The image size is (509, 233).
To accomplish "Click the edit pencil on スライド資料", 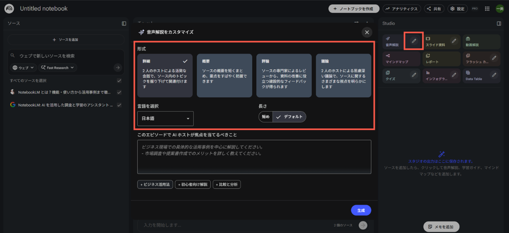I will 454,41.
